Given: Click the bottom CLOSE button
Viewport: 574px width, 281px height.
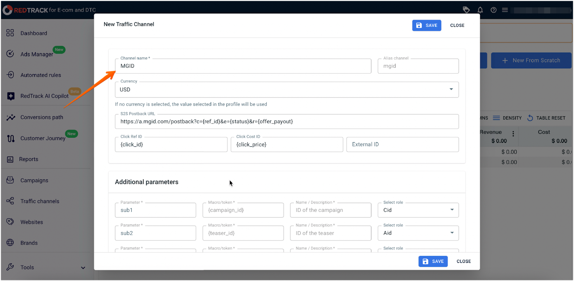Looking at the screenshot, I should 464,262.
